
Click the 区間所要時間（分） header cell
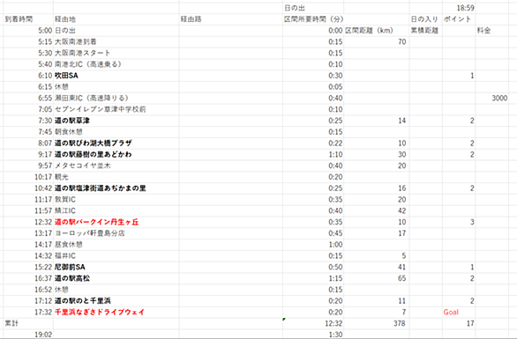coord(313,19)
